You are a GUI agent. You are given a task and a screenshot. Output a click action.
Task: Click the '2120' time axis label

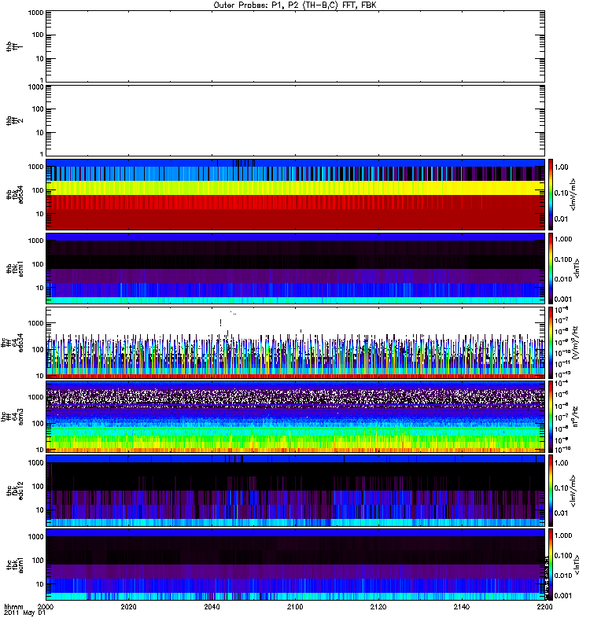click(x=378, y=606)
